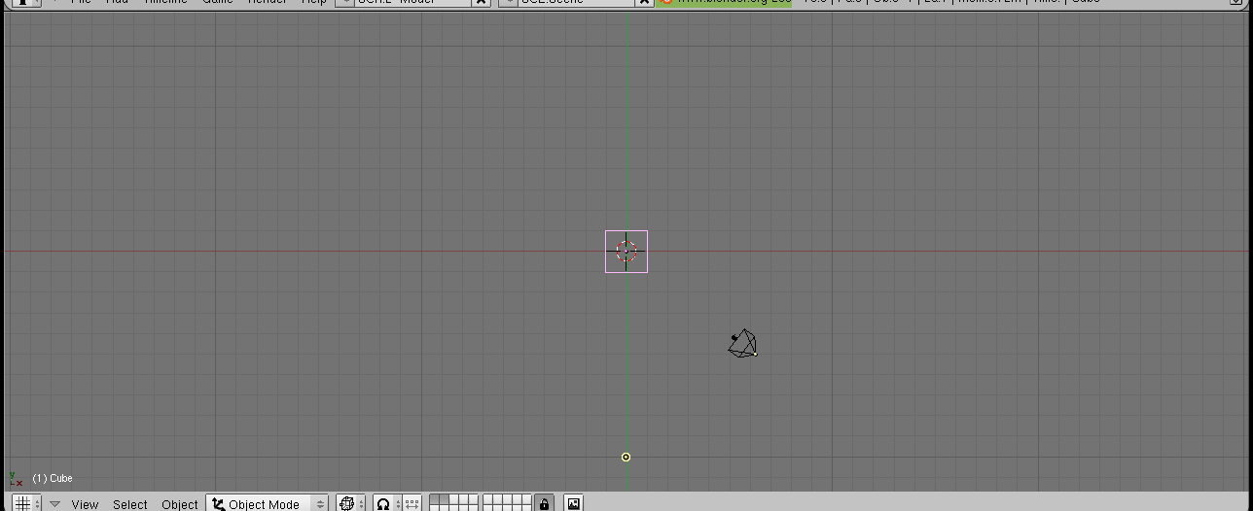Expand draw type arrows beside cube icon

click(x=361, y=504)
